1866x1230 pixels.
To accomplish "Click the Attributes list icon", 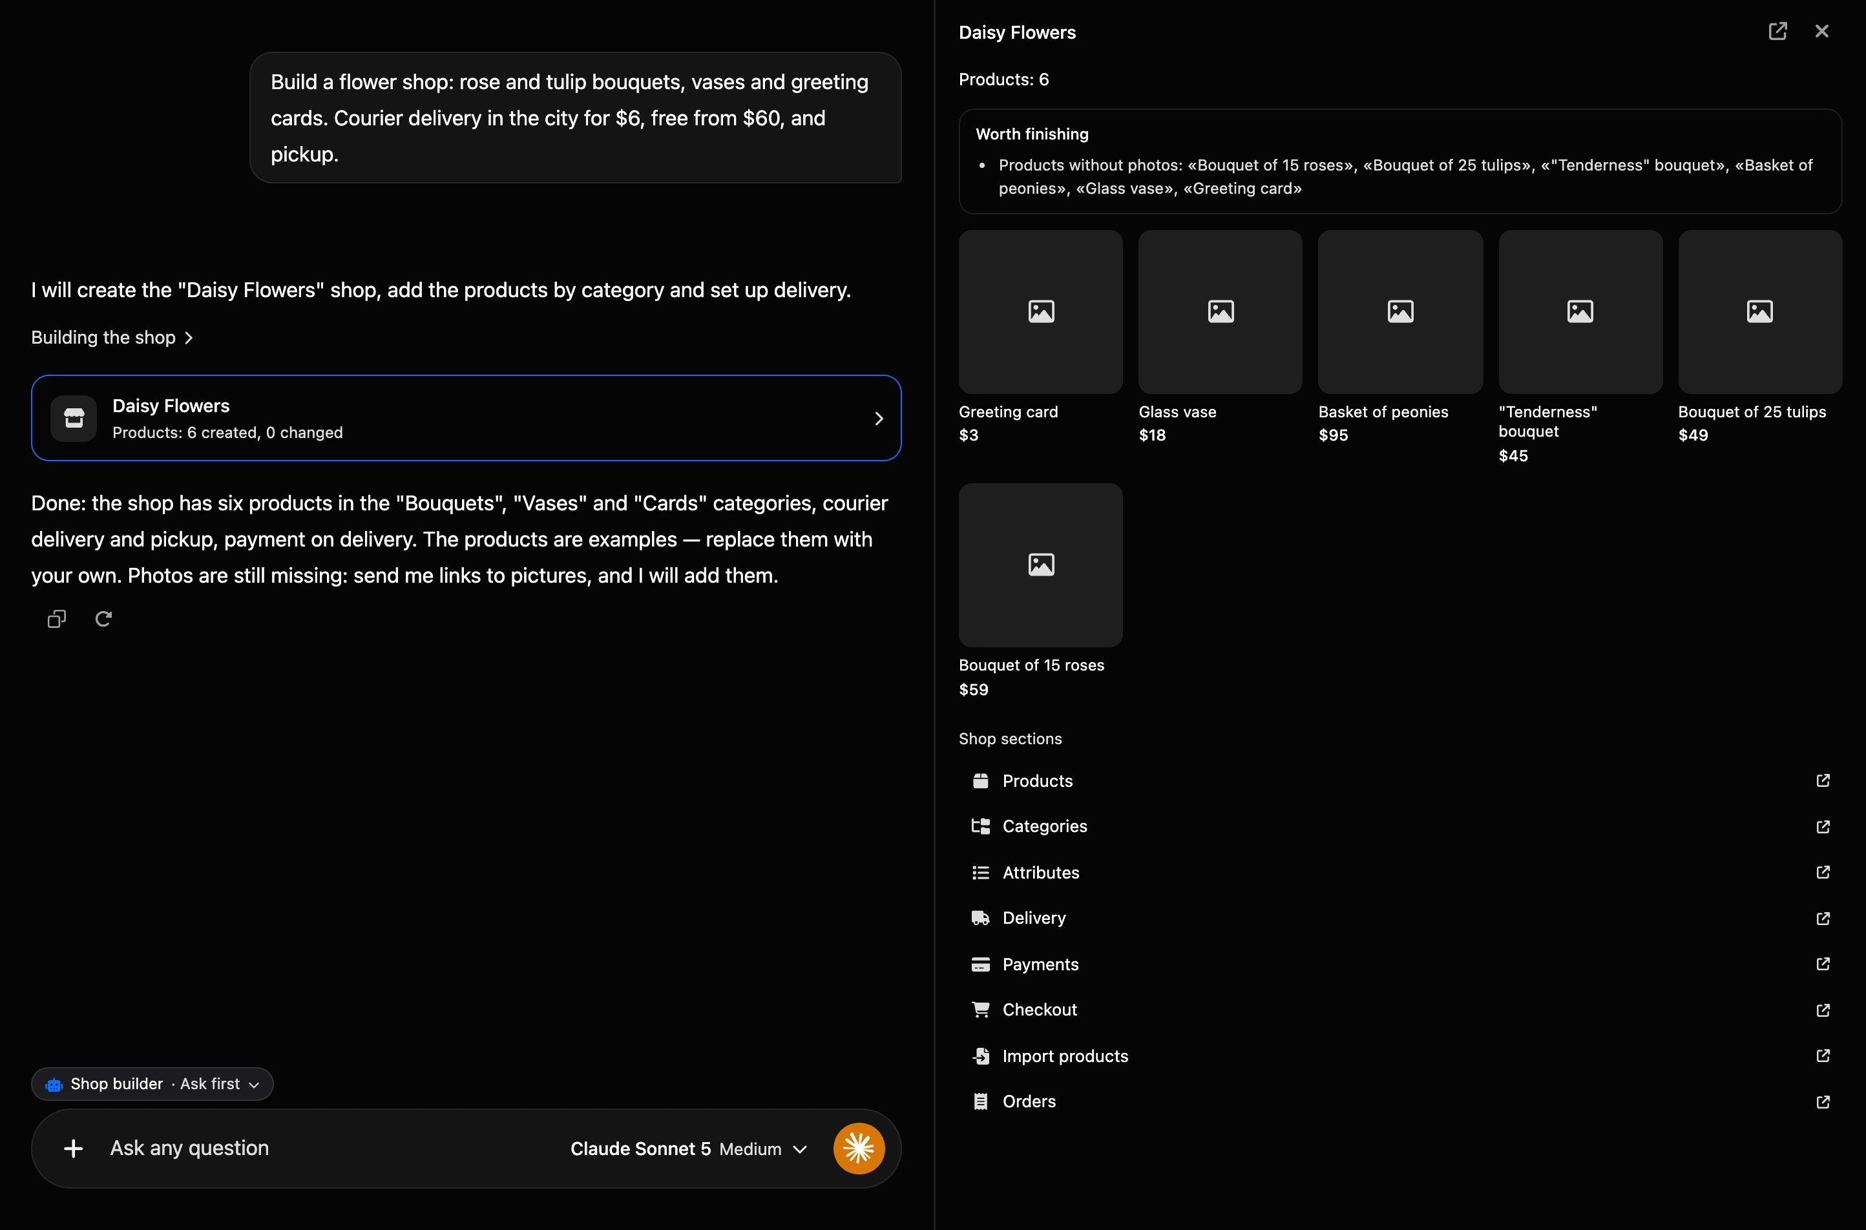I will pos(980,872).
